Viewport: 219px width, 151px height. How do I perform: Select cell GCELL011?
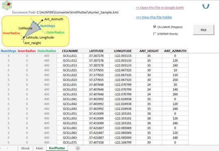click(70, 56)
